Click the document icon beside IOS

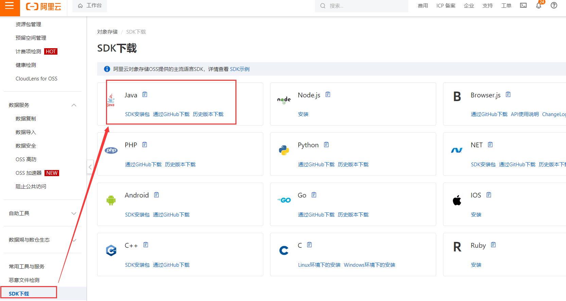(x=489, y=195)
